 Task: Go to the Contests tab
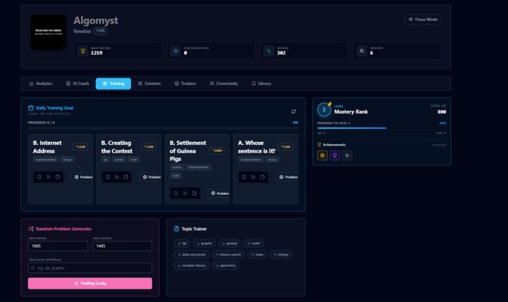pyautogui.click(x=149, y=84)
